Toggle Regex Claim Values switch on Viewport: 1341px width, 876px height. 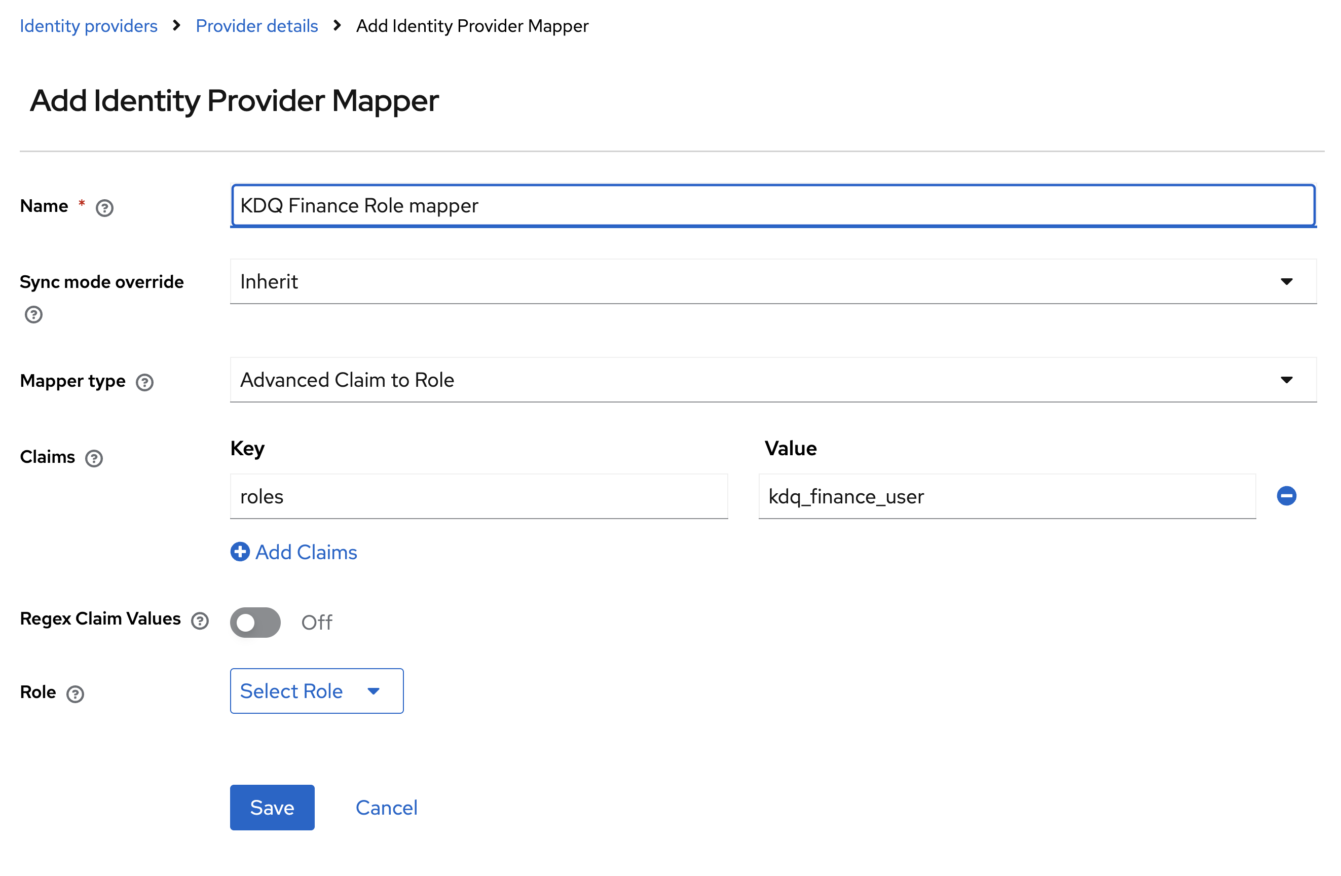(255, 623)
